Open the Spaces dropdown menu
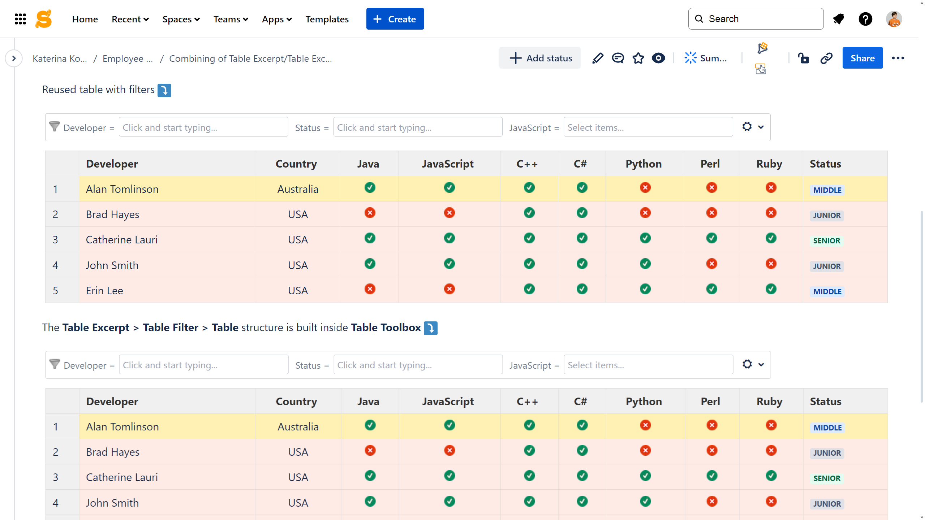Viewport: 925px width, 520px height. pyautogui.click(x=181, y=19)
